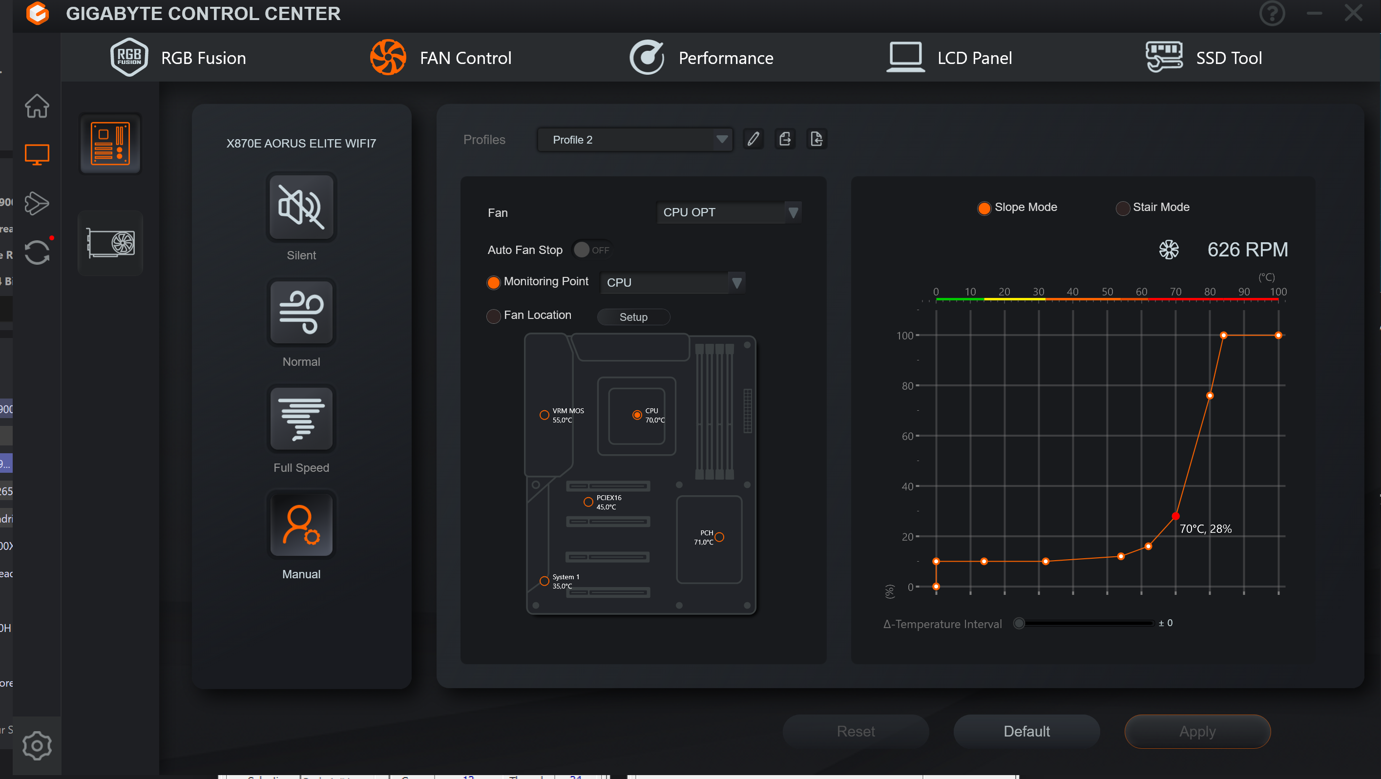The height and width of the screenshot is (779, 1381).
Task: Select the graphics card device icon
Action: click(110, 243)
